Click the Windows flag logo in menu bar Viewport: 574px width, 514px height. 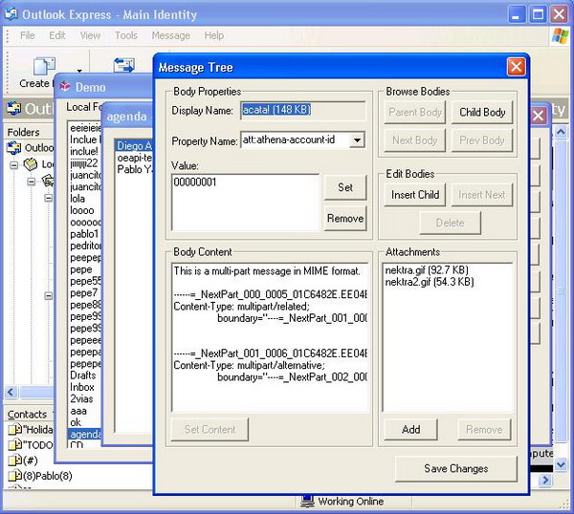(560, 35)
